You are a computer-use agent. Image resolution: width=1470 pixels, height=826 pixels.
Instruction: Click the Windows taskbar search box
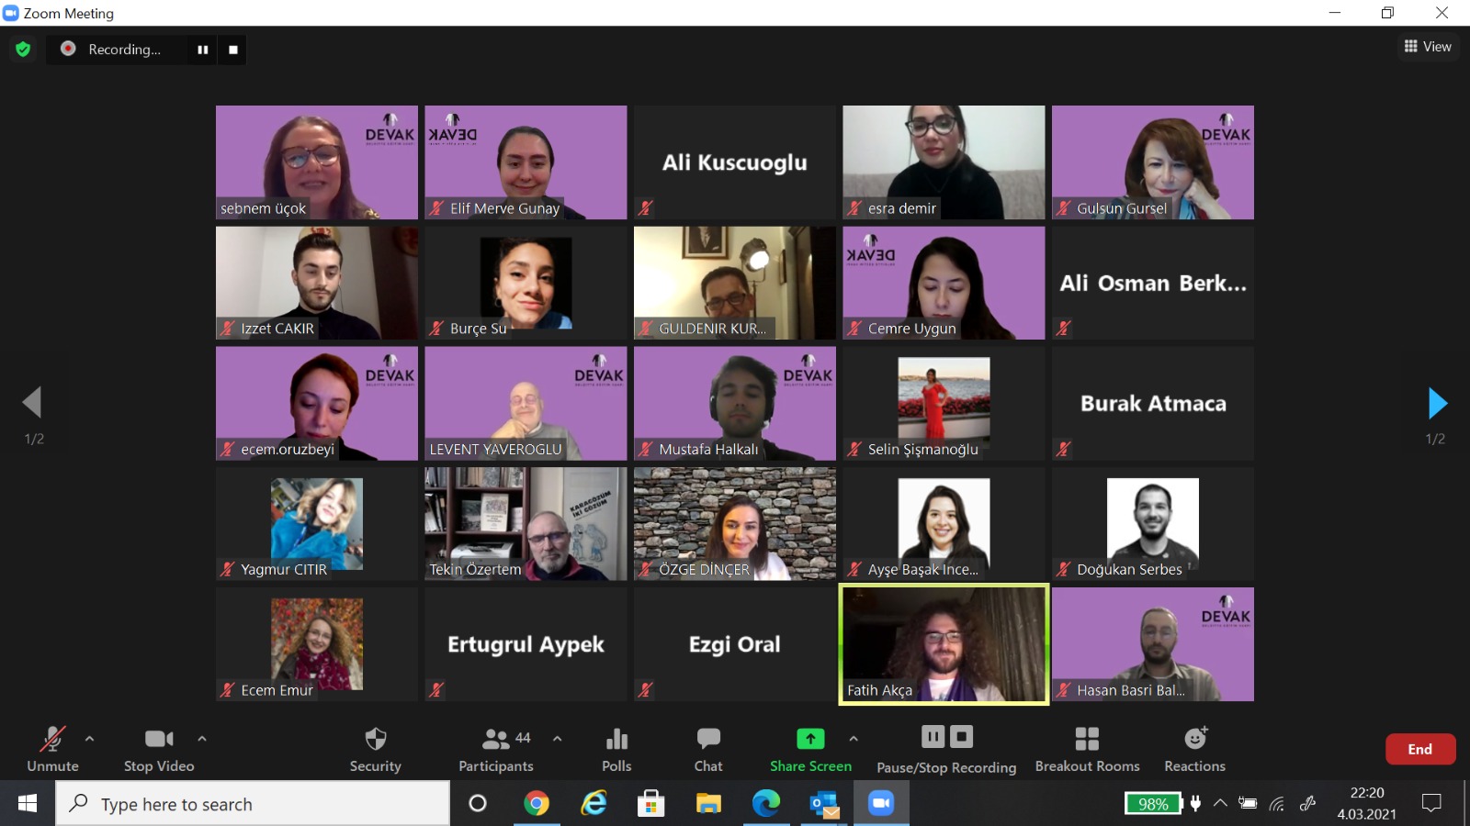point(253,804)
